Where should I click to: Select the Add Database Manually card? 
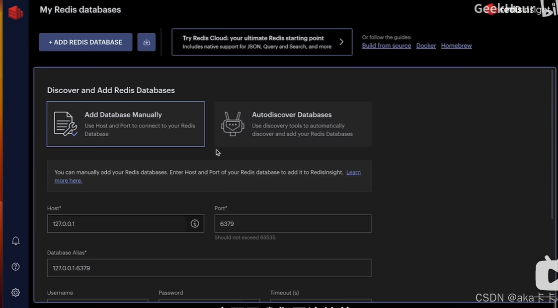point(126,124)
